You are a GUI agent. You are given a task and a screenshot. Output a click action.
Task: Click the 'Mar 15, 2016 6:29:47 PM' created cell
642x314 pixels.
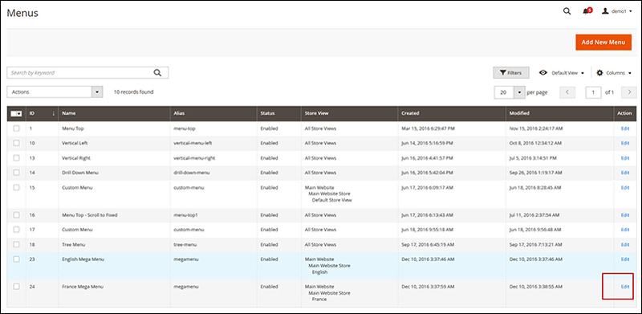click(x=428, y=128)
